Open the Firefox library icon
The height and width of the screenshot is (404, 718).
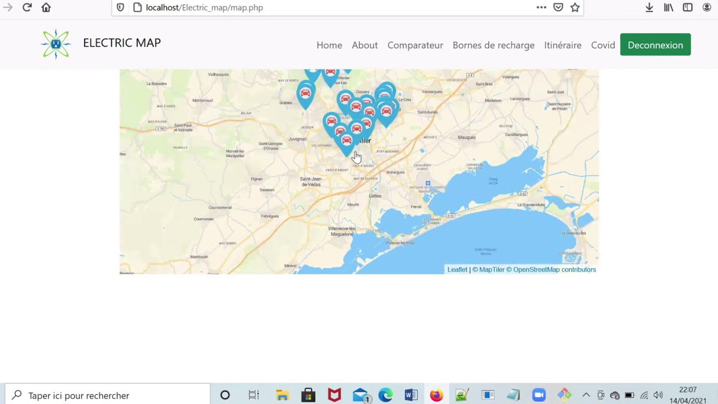[x=669, y=7]
